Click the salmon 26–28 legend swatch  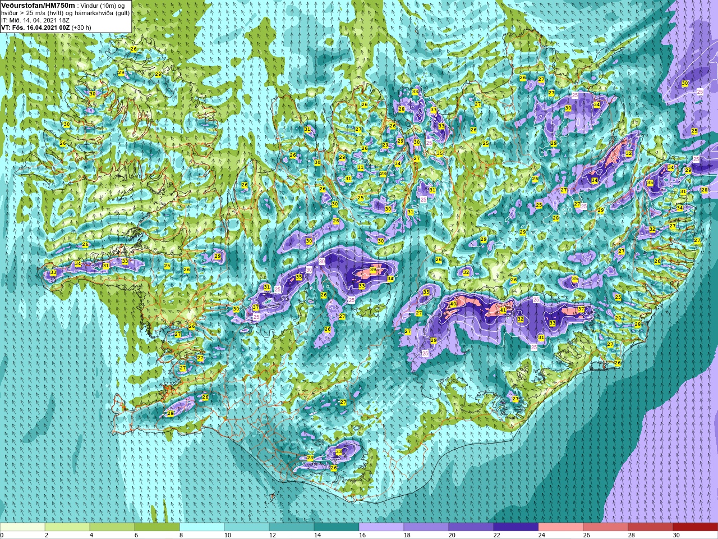606,527
